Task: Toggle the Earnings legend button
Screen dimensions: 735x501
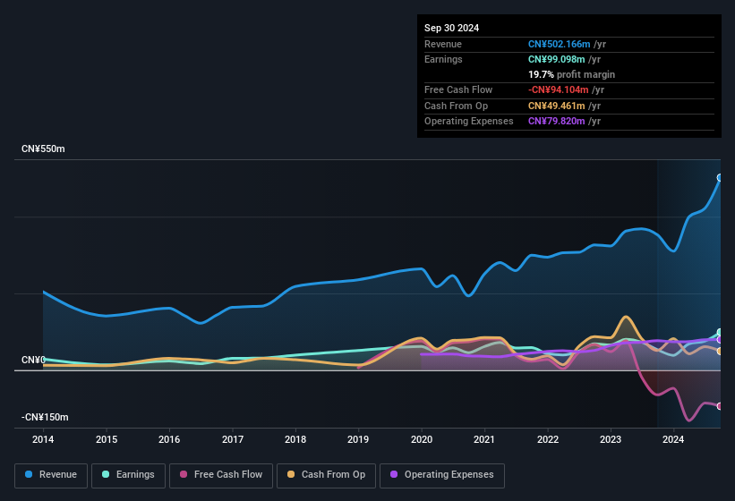Action: coord(128,475)
